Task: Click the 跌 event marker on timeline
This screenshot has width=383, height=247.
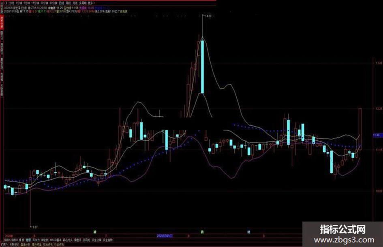Action: tap(202, 232)
